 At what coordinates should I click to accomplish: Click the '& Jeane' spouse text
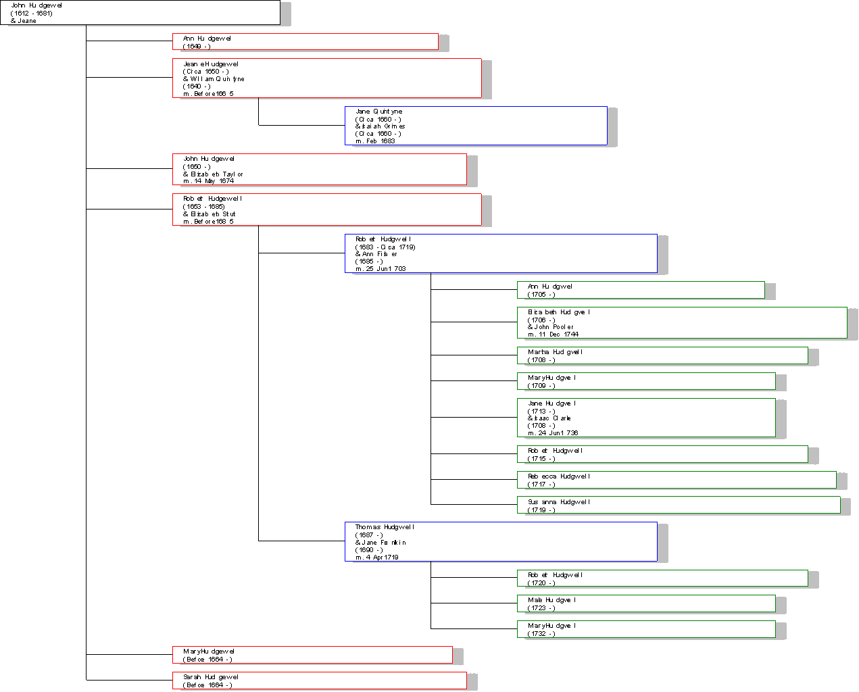pyautogui.click(x=24, y=21)
